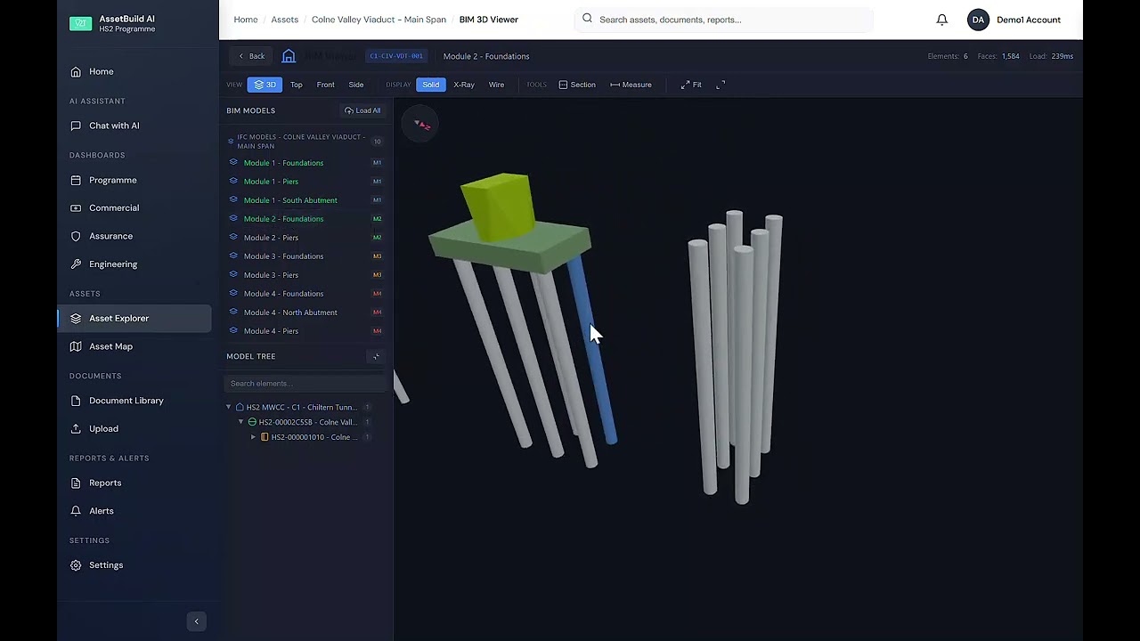1140x641 pixels.
Task: Load Module 4 - Foundations model
Action: (x=305, y=294)
